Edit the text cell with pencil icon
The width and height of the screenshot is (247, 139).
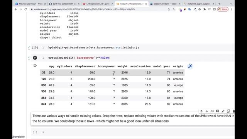click(x=223, y=111)
